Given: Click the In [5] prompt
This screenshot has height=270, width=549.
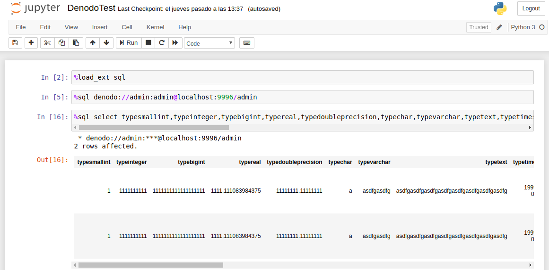Looking at the screenshot, I should (55, 98).
